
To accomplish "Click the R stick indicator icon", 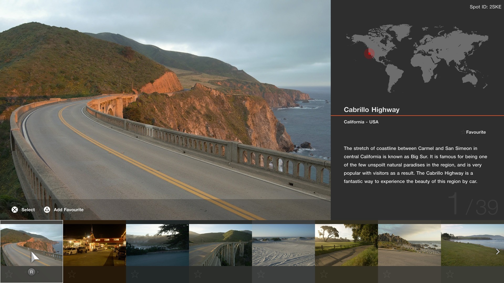I will tap(31, 272).
